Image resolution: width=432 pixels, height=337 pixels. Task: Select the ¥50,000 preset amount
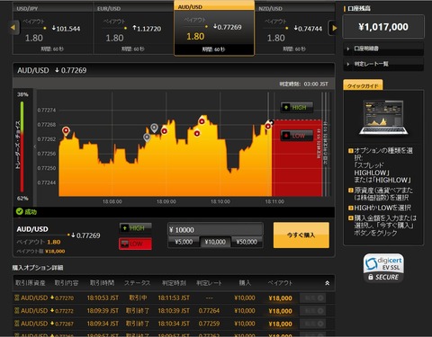click(247, 242)
